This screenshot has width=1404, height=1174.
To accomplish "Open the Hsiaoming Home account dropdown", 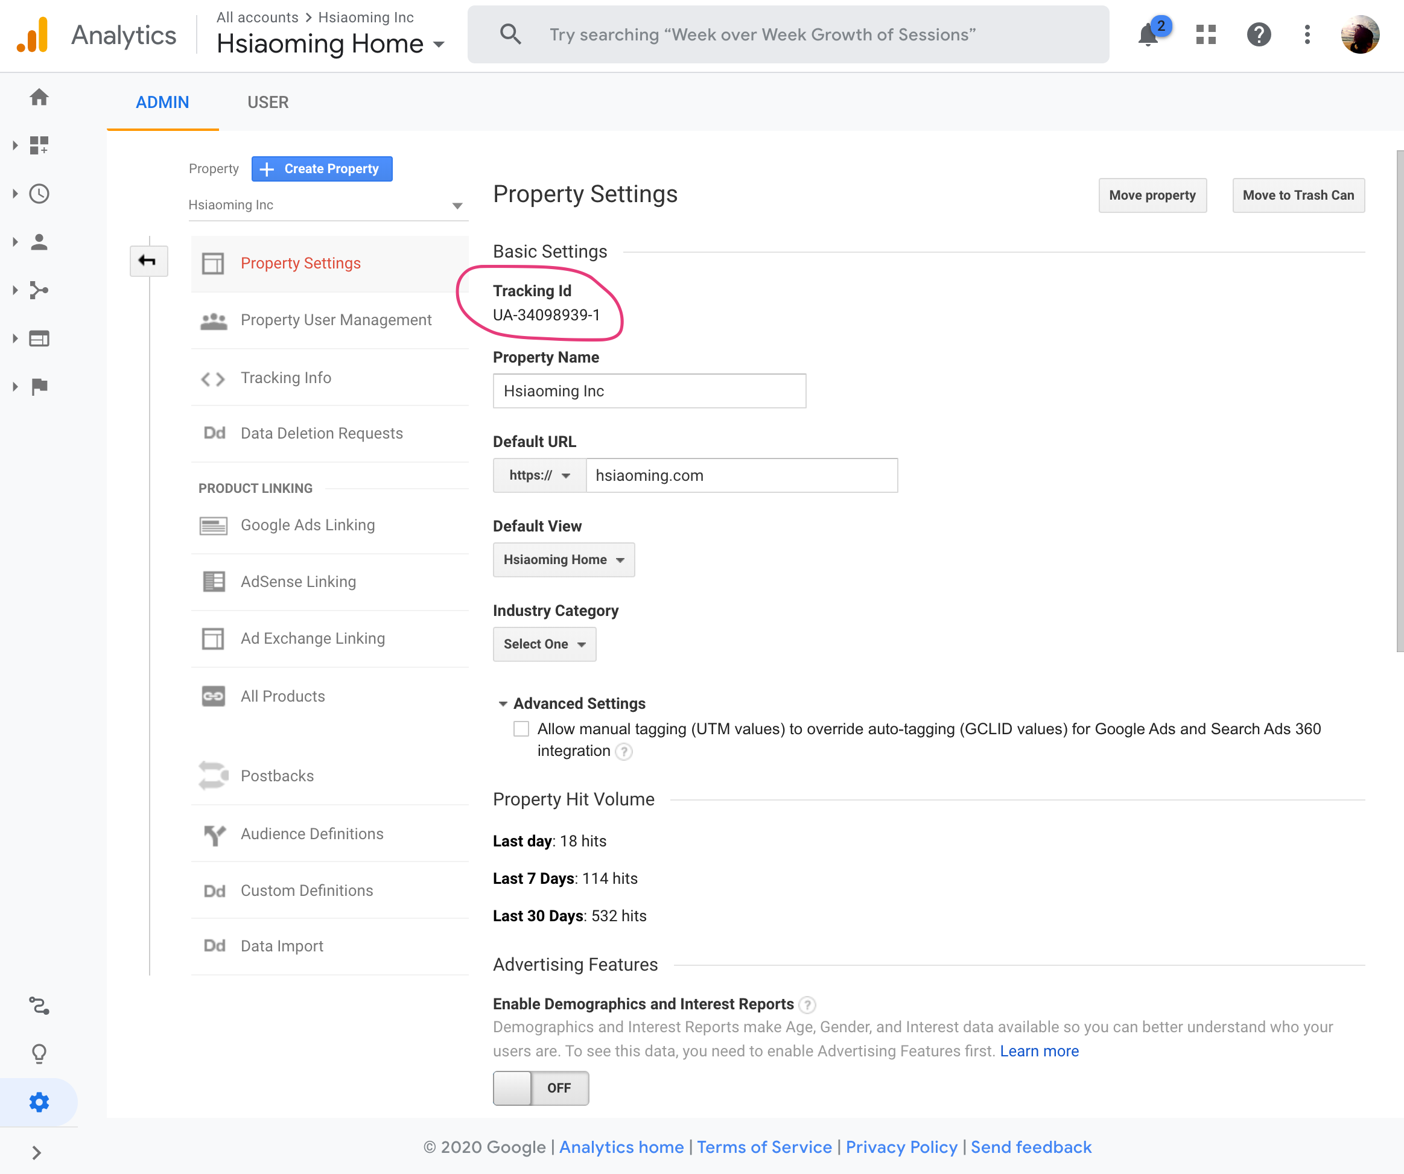I will click(x=331, y=44).
